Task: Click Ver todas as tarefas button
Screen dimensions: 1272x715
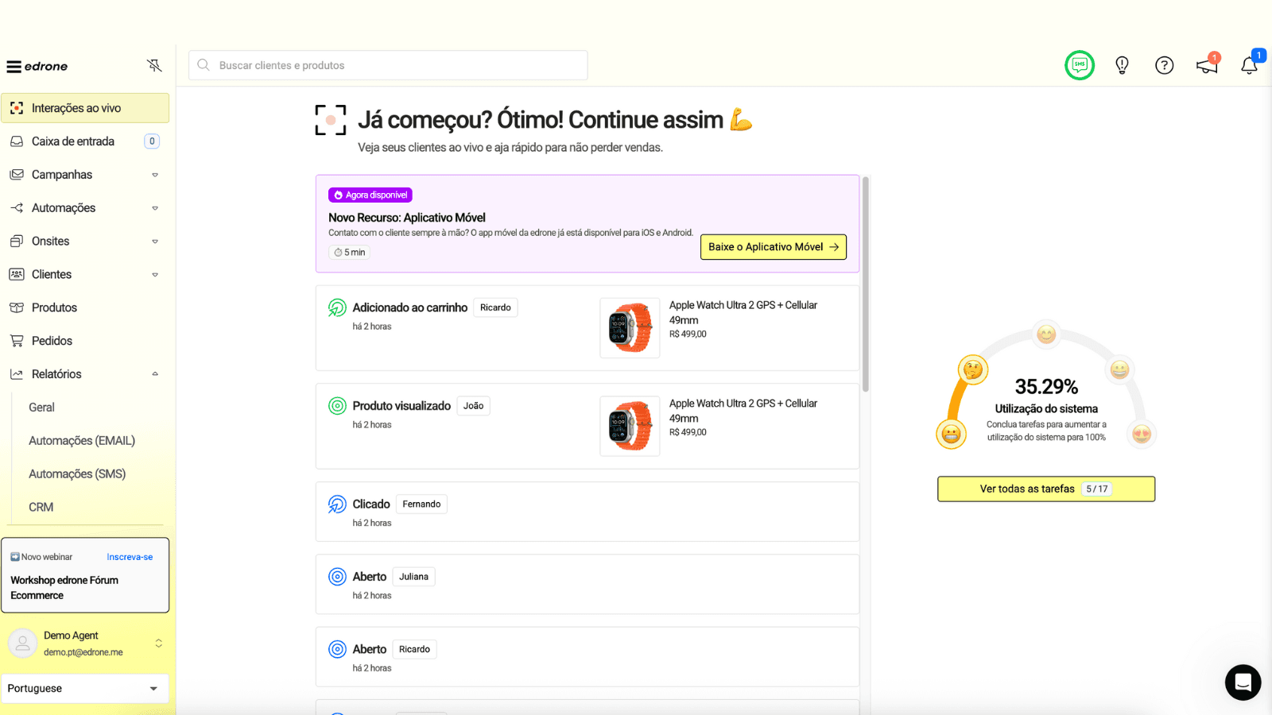Action: point(1045,489)
